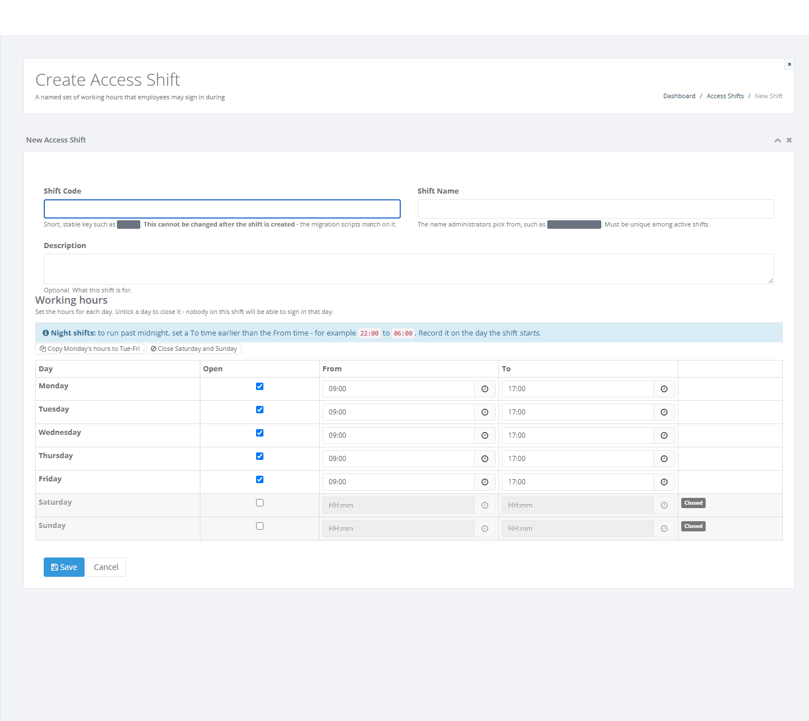
Task: Close the New Access Shift panel
Action: (x=789, y=140)
